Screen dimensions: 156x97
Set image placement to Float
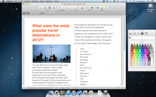point(26,13)
